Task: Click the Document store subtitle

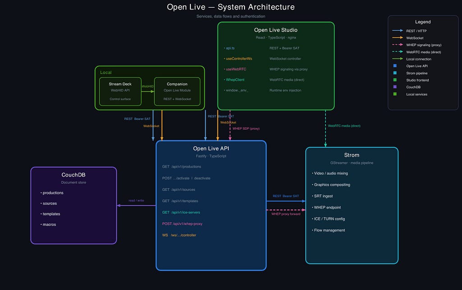Action: (74, 183)
